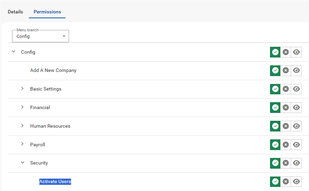Collapse the Security tree node
Image resolution: width=309 pixels, height=191 pixels.
point(23,163)
